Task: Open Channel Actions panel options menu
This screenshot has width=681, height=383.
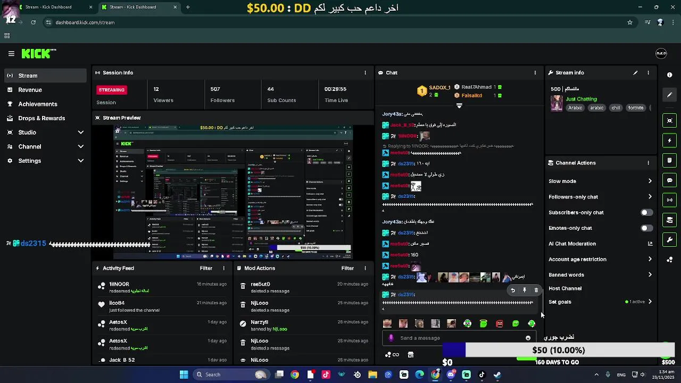Action: coord(648,163)
